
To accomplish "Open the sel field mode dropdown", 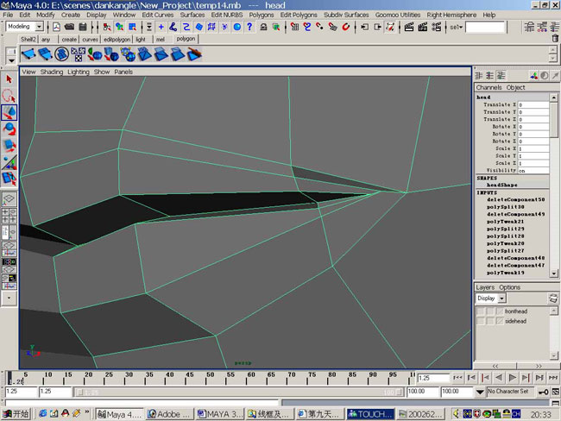I will click(x=457, y=27).
